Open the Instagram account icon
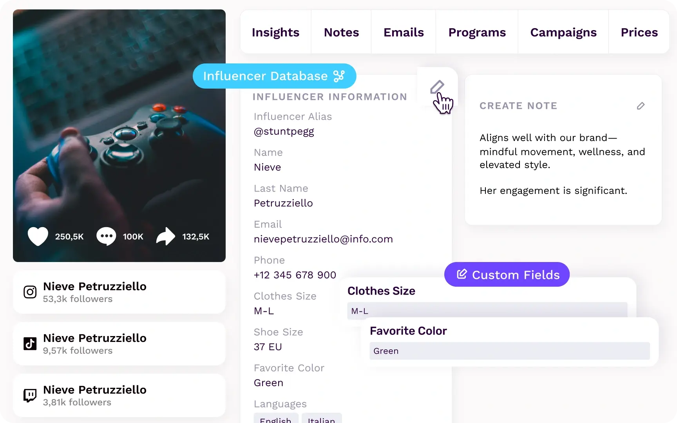This screenshot has height=423, width=677. [x=30, y=292]
